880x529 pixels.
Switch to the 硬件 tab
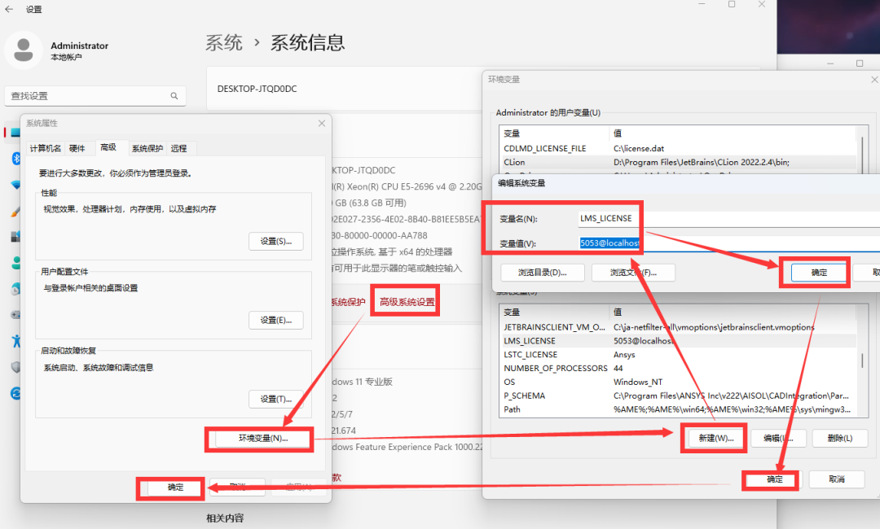[x=77, y=148]
